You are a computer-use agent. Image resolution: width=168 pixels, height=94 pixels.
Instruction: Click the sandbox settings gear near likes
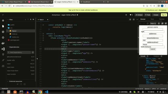click(x=126, y=15)
